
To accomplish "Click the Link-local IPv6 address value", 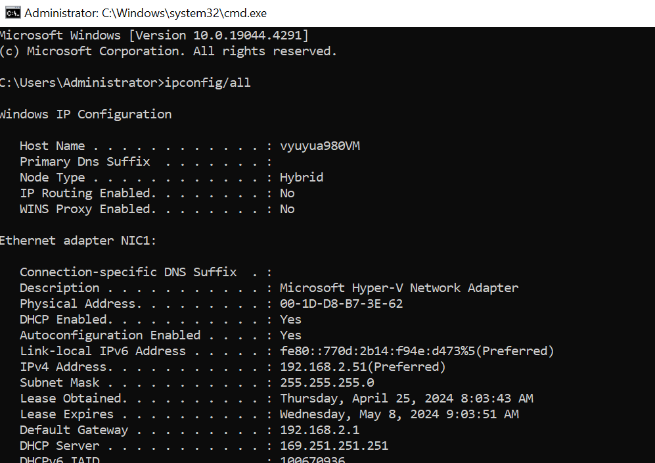I will pos(417,351).
